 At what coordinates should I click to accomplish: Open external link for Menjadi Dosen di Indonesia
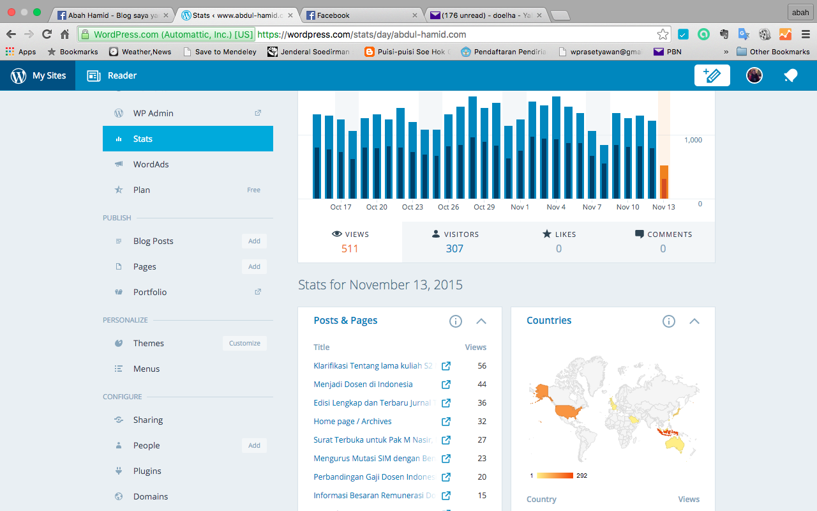[x=446, y=385]
